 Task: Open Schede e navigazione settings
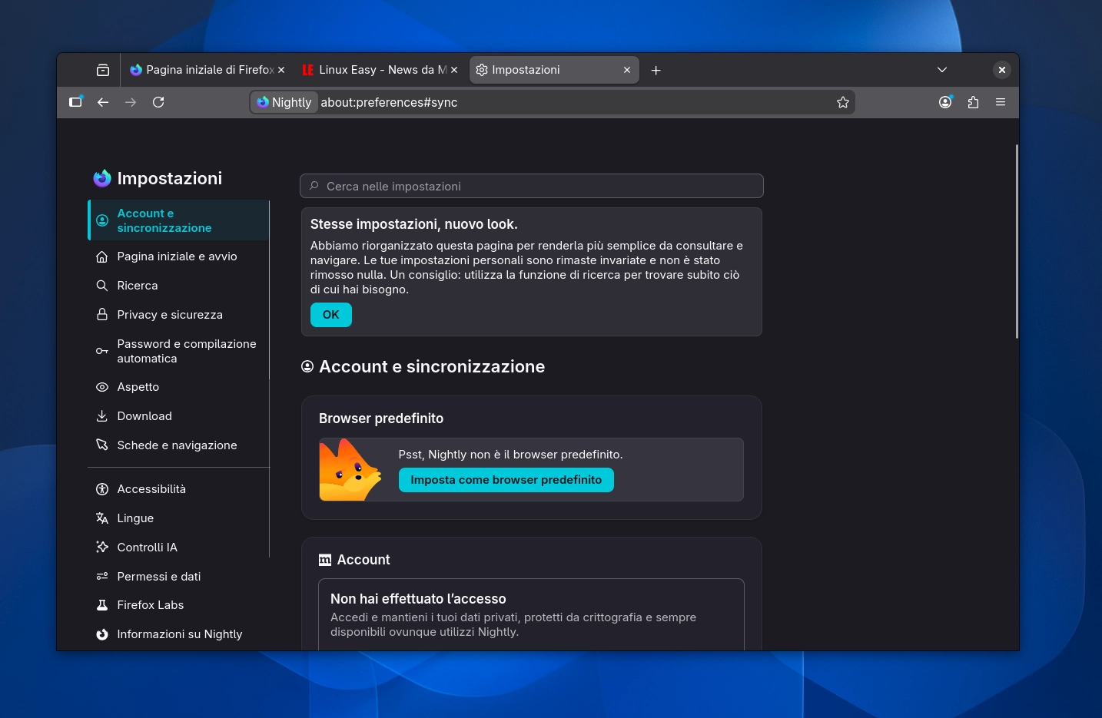pyautogui.click(x=178, y=445)
